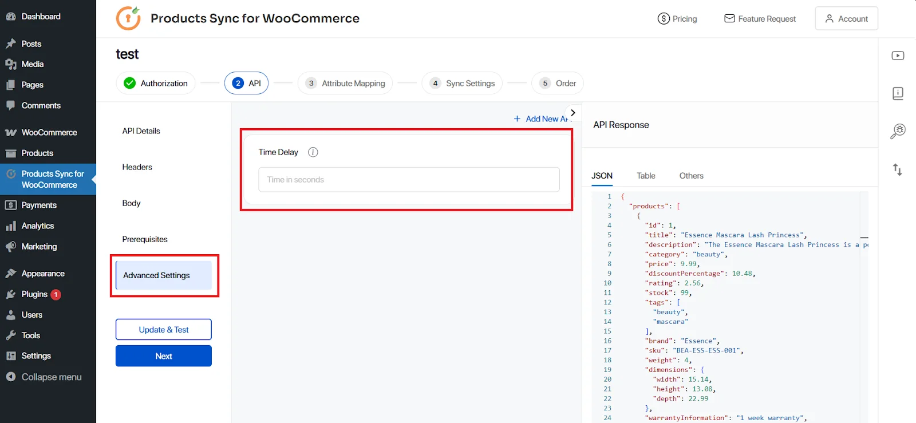Select the API step 2
Screen dimensions: 916x423
point(246,83)
